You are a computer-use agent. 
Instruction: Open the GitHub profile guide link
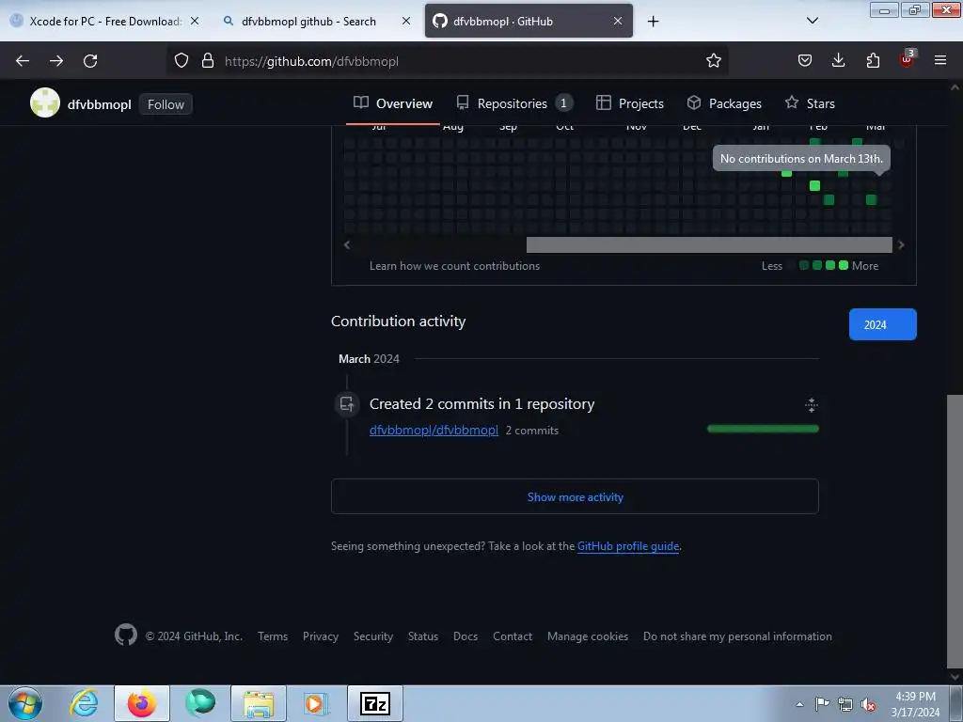(628, 546)
